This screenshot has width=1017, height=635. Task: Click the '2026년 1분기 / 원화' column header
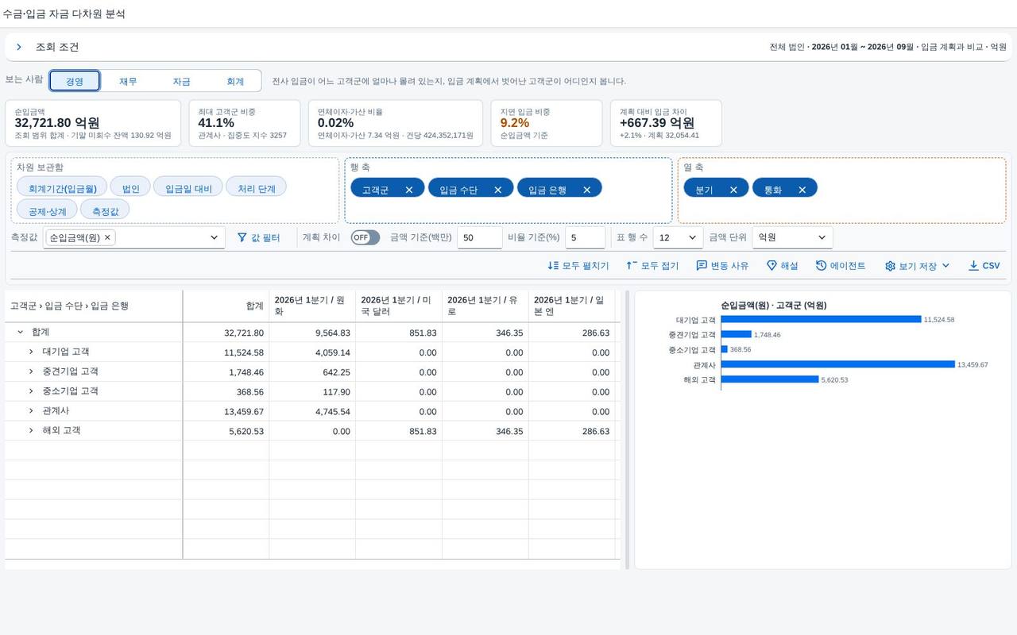[312, 306]
